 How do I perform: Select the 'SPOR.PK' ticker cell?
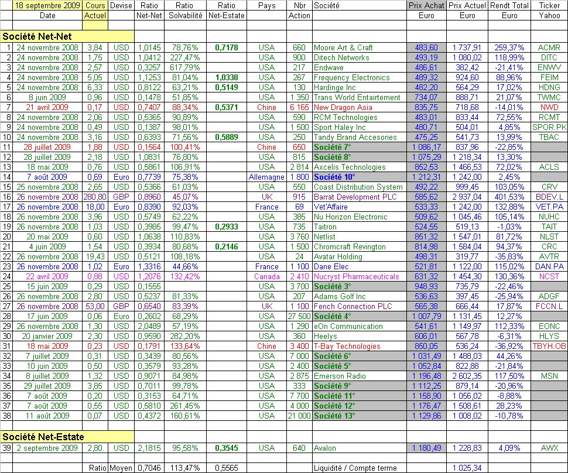(x=549, y=127)
